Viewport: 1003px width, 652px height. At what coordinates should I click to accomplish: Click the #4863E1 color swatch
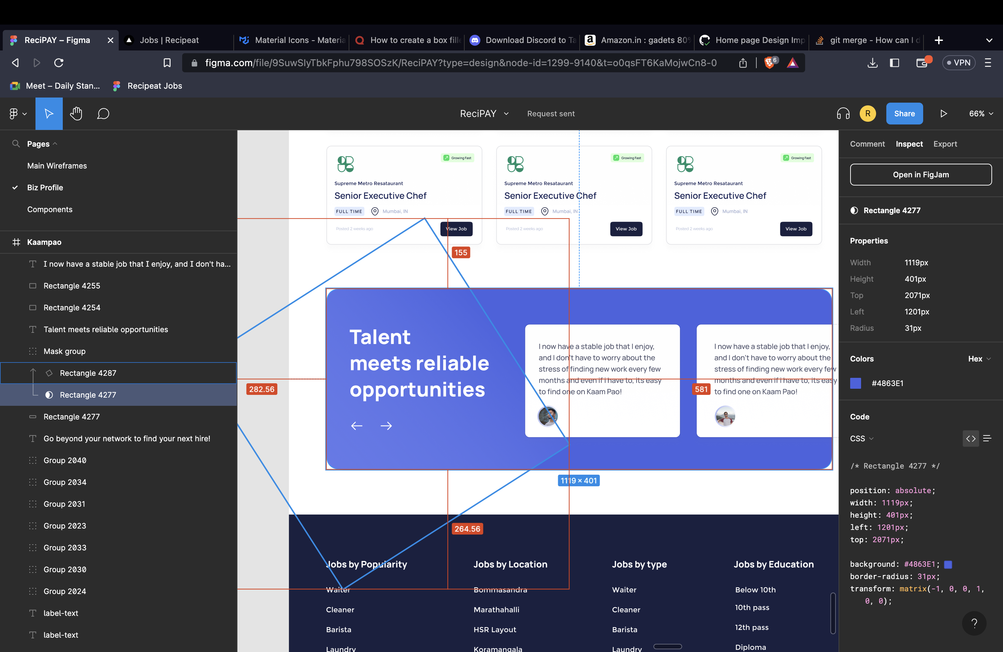[x=856, y=383]
